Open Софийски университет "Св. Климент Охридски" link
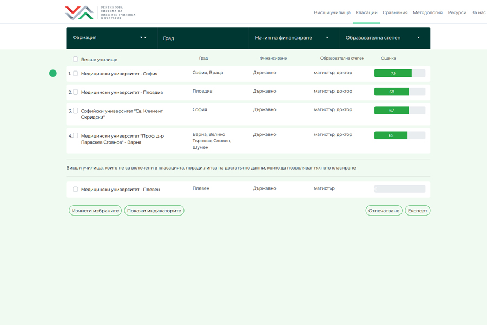Image resolution: width=487 pixels, height=325 pixels. point(122,114)
